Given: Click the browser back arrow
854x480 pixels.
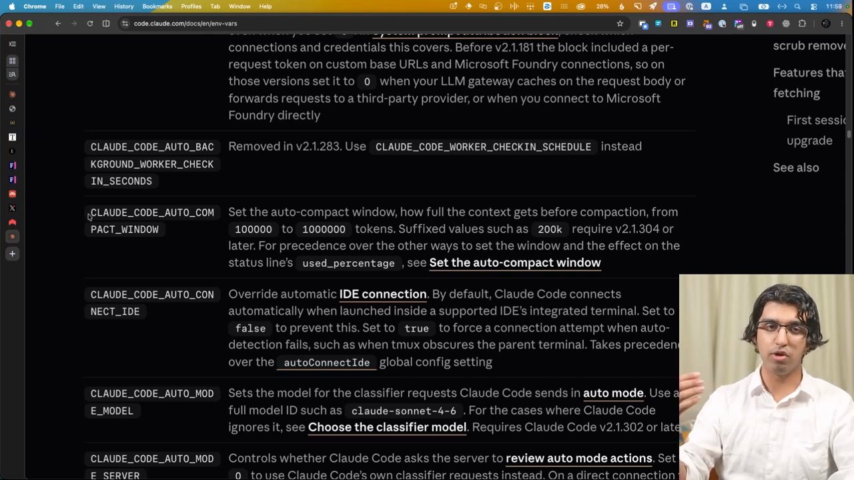Looking at the screenshot, I should coord(58,23).
